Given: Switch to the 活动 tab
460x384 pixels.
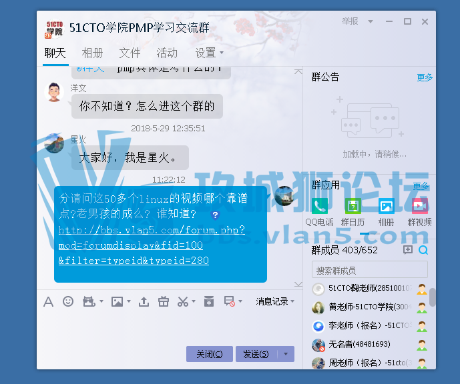Looking at the screenshot, I should pos(167,53).
